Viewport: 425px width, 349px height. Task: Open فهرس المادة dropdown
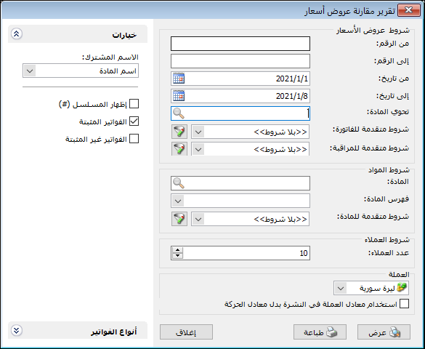pyautogui.click(x=178, y=201)
